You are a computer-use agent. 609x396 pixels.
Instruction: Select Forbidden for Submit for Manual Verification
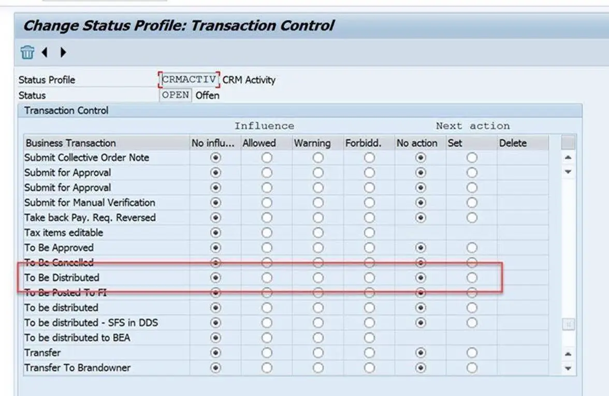tap(369, 203)
